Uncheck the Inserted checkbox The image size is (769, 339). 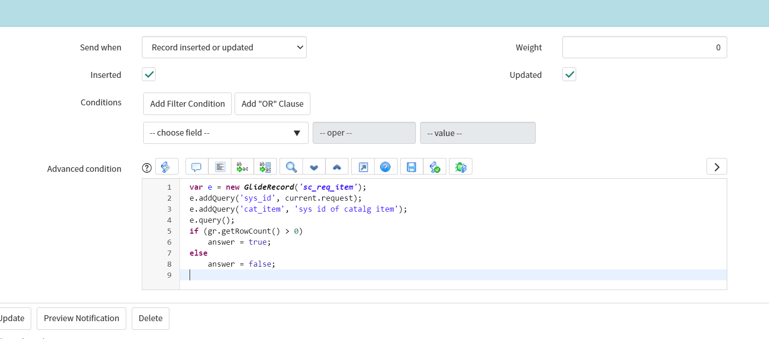tap(149, 74)
